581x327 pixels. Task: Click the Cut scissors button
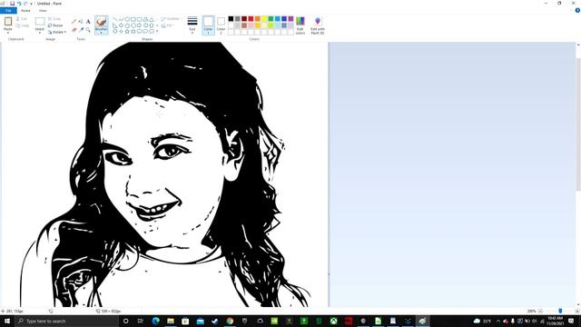(x=22, y=18)
